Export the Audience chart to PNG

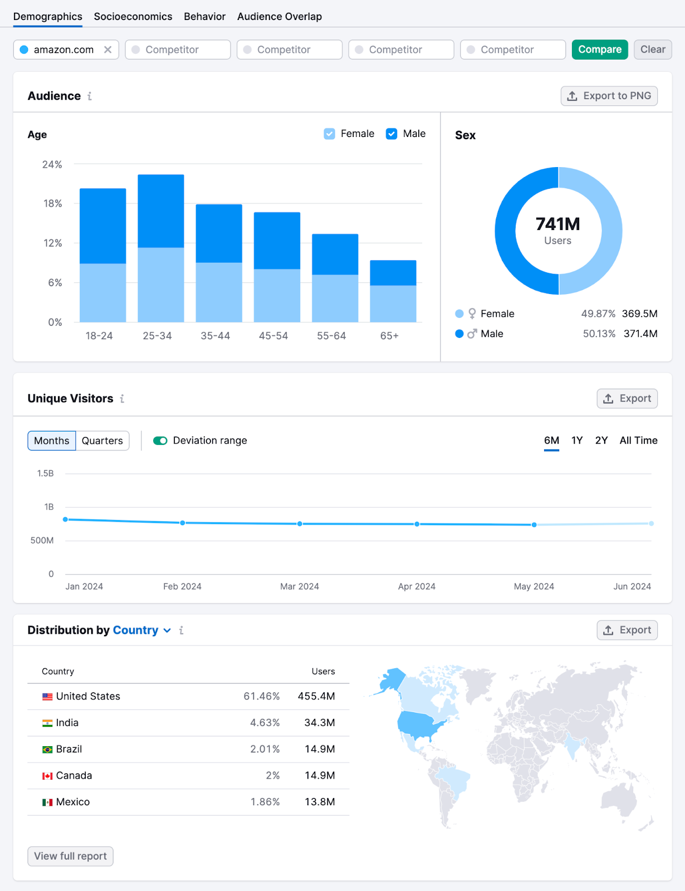[609, 96]
